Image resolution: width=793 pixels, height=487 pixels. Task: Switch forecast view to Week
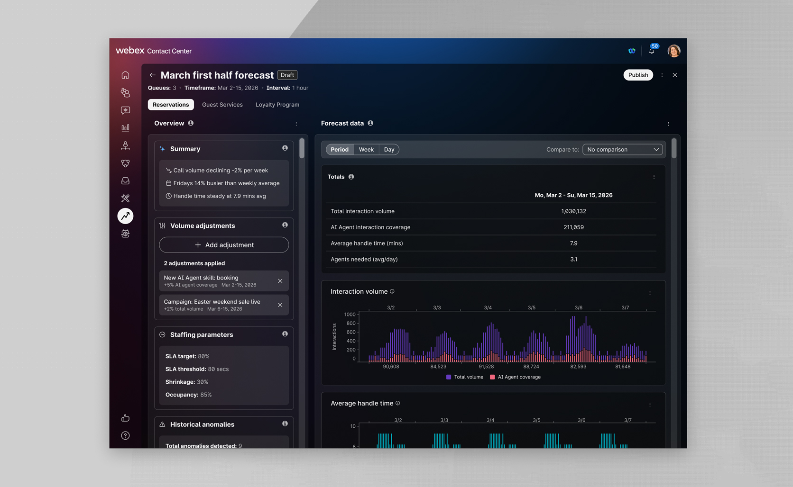366,150
